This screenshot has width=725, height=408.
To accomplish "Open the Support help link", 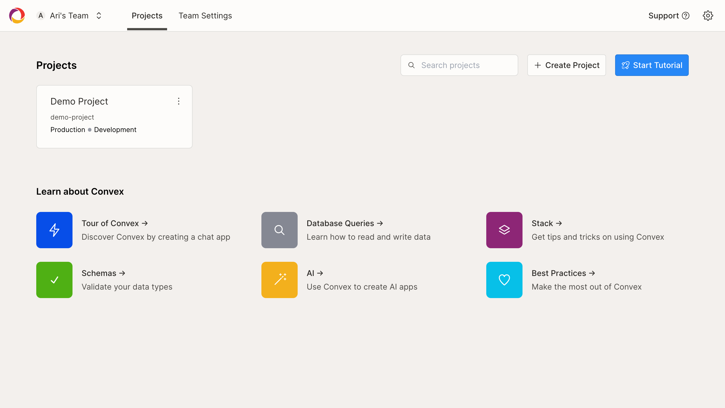I will 669,16.
